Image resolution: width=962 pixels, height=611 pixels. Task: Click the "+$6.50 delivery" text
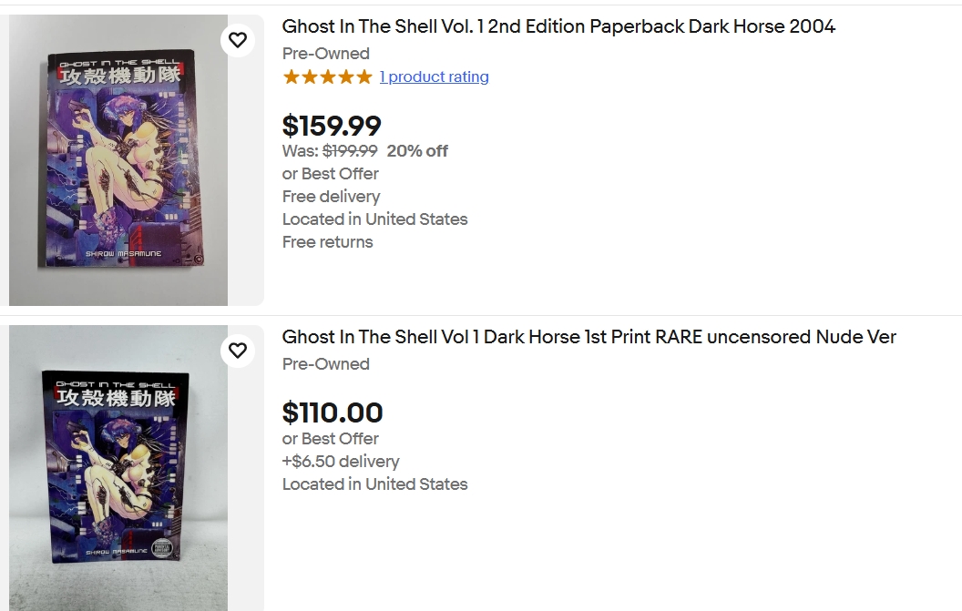(x=341, y=462)
